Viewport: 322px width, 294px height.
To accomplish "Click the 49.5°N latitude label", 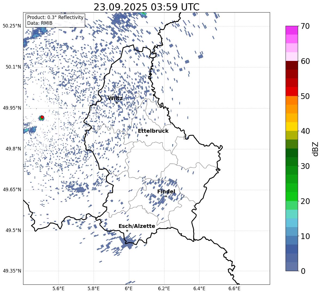I will [x=13, y=230].
